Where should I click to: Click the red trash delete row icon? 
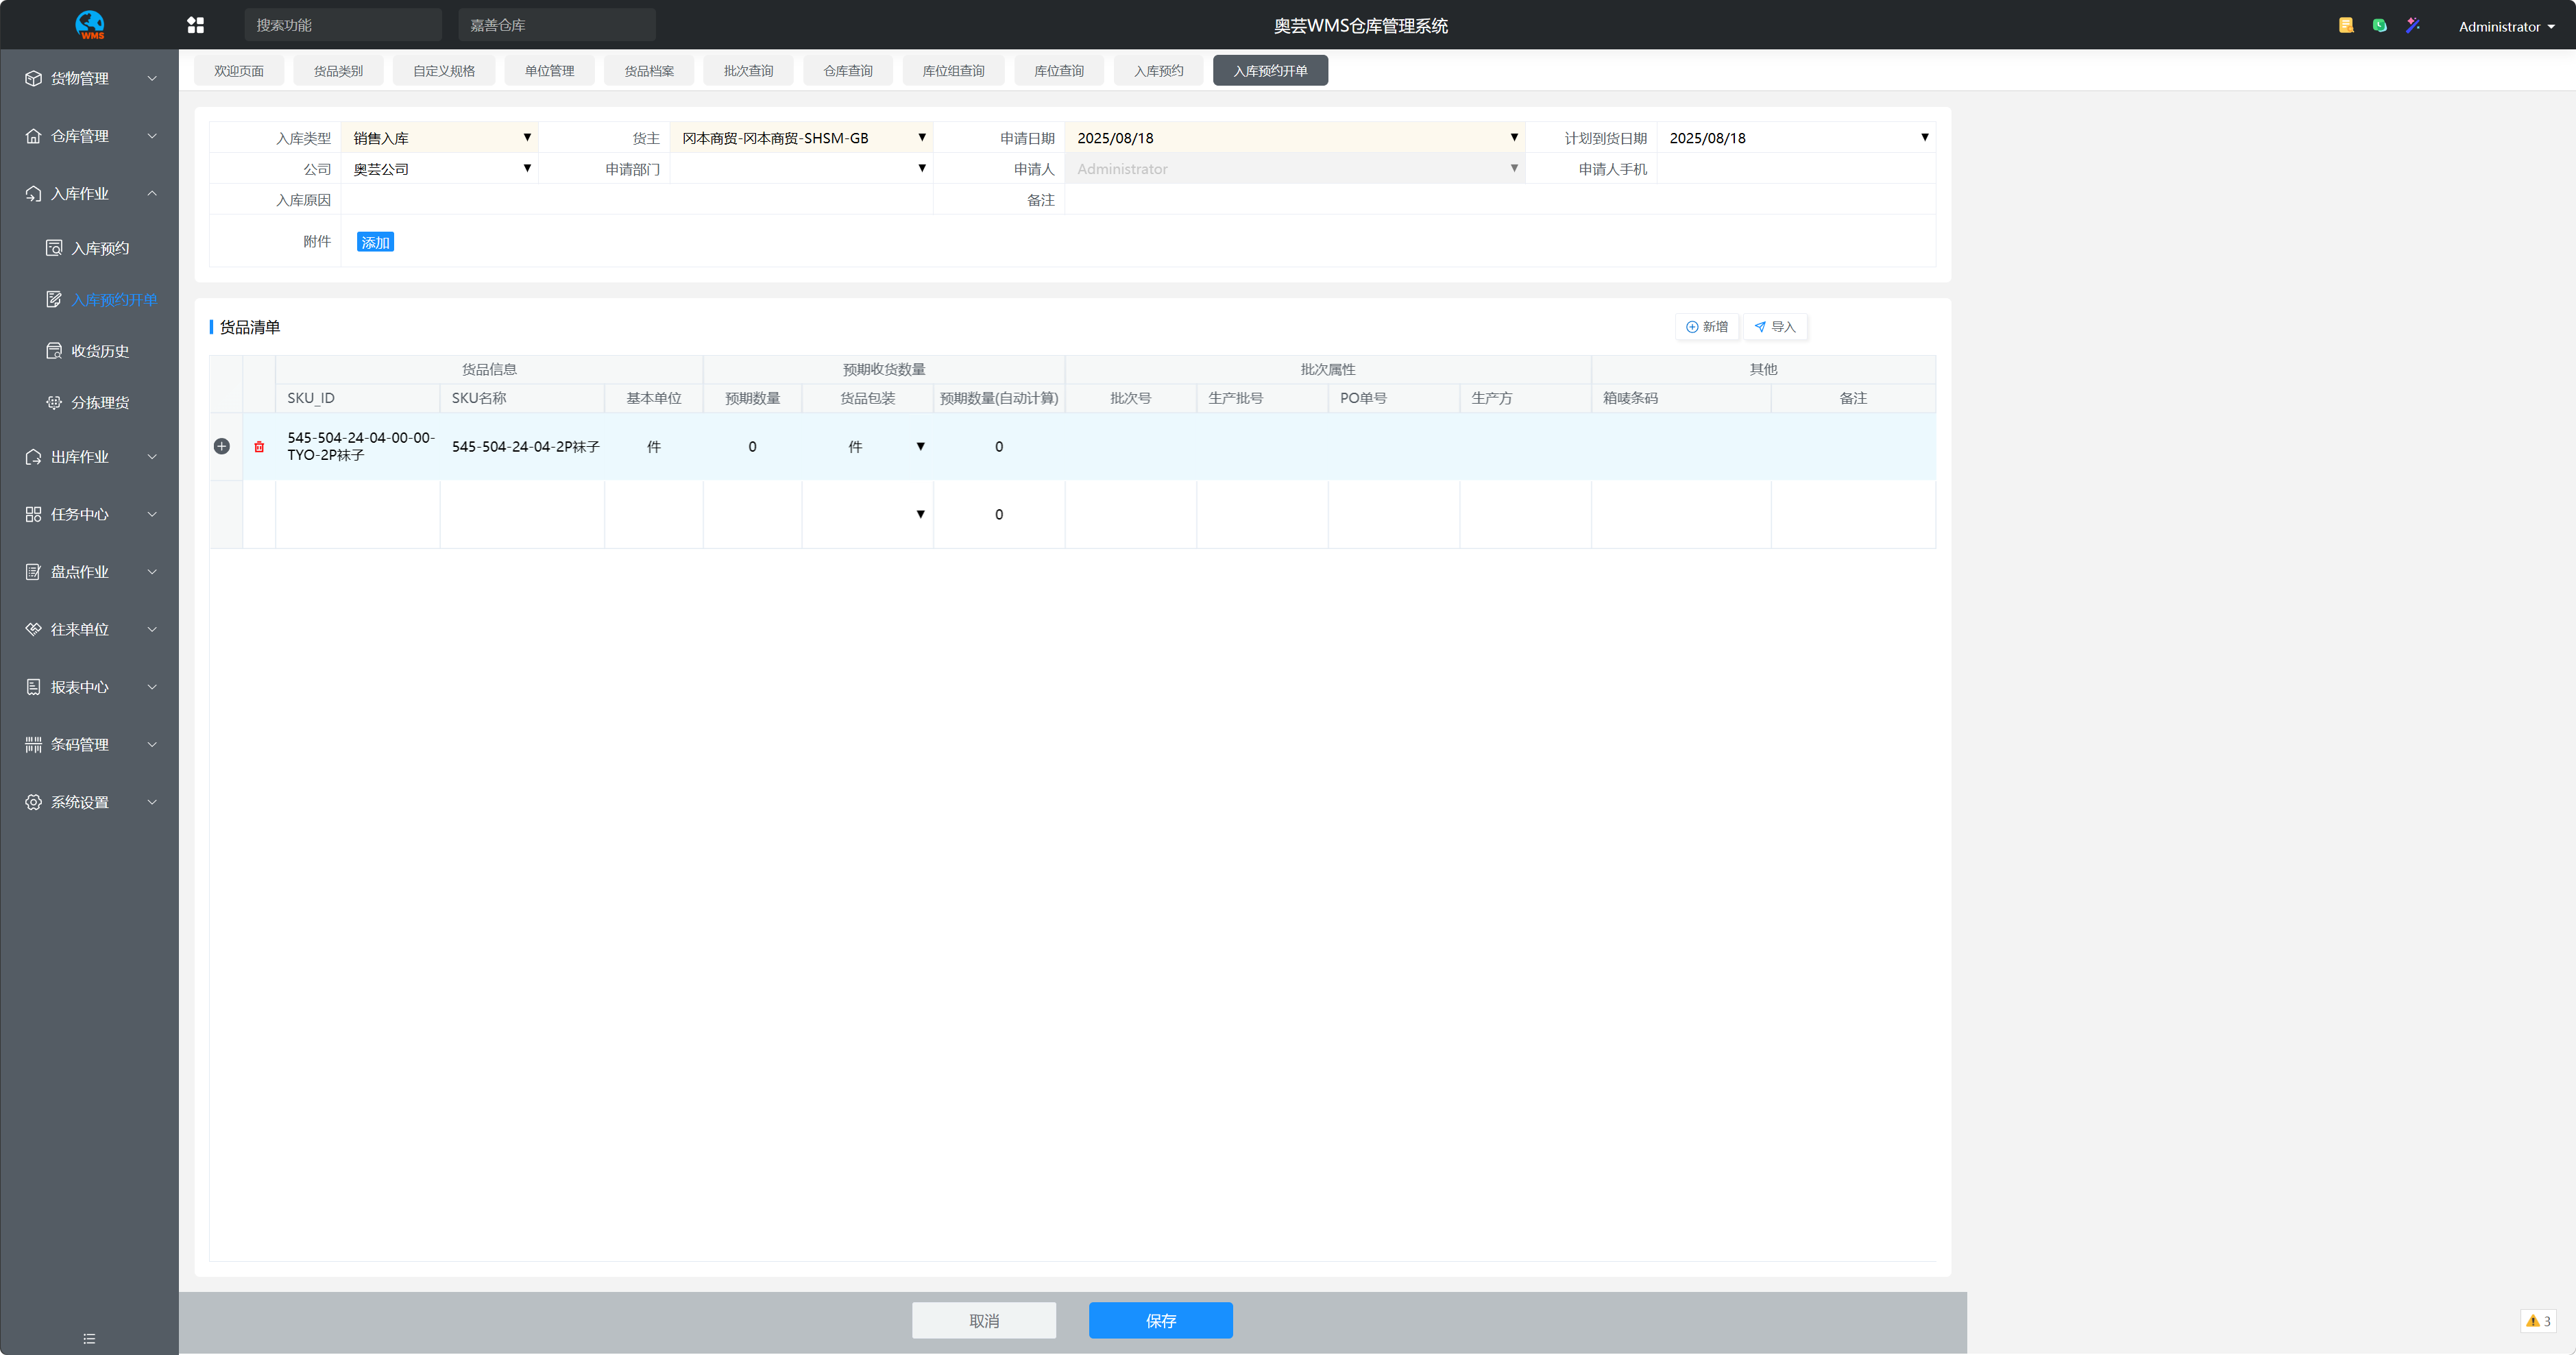click(259, 447)
